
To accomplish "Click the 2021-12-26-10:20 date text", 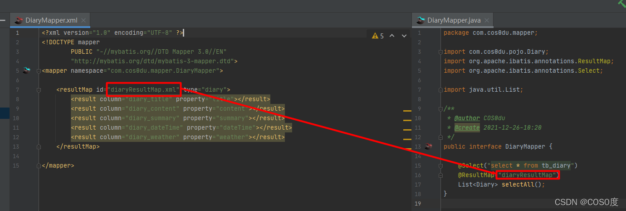I will pos(513,128).
